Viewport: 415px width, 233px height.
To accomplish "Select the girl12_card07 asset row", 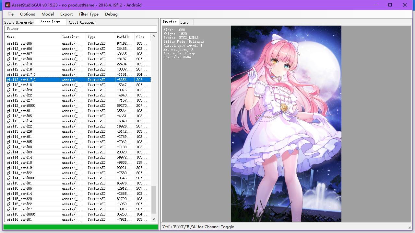I will (x=78, y=54).
